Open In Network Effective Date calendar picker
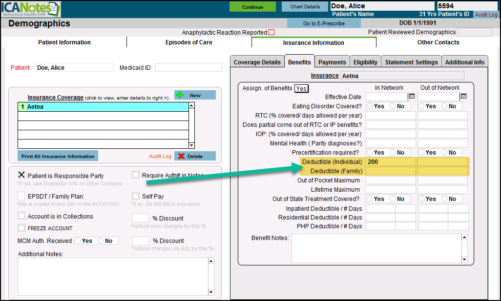This screenshot has width=501, height=301. tap(412, 97)
